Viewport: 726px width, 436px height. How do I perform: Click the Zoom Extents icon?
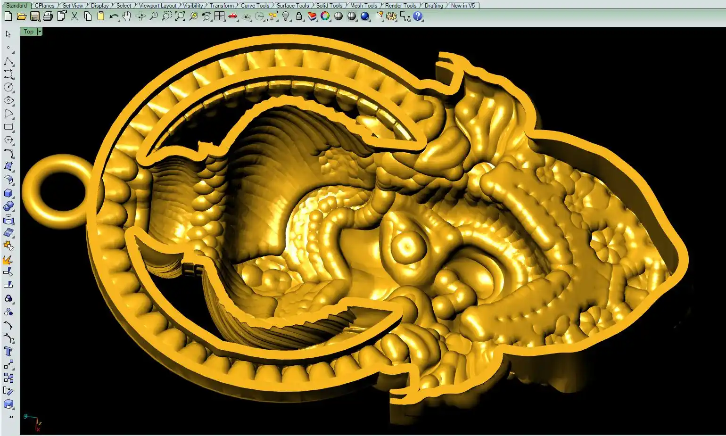pyautogui.click(x=180, y=16)
